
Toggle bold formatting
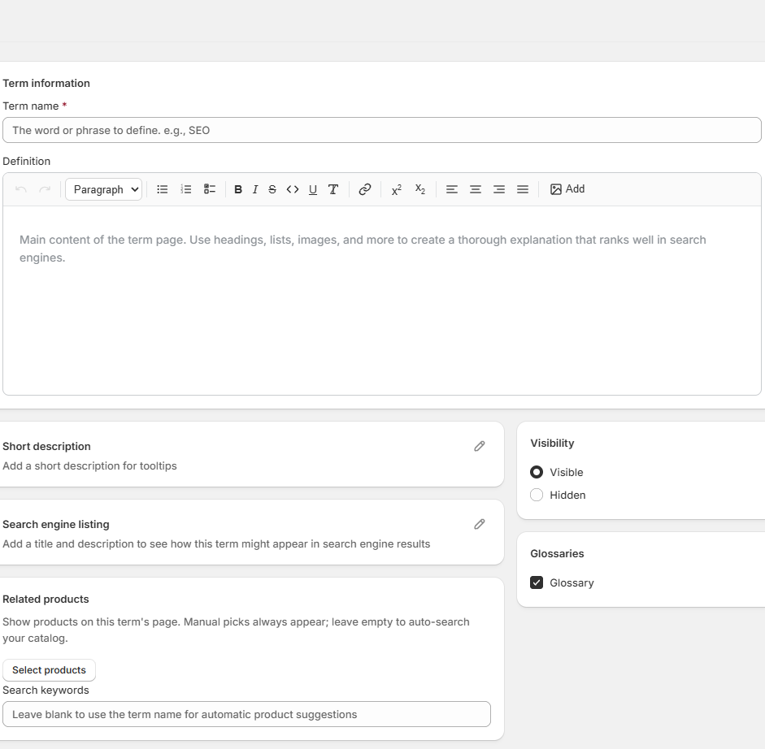click(238, 189)
